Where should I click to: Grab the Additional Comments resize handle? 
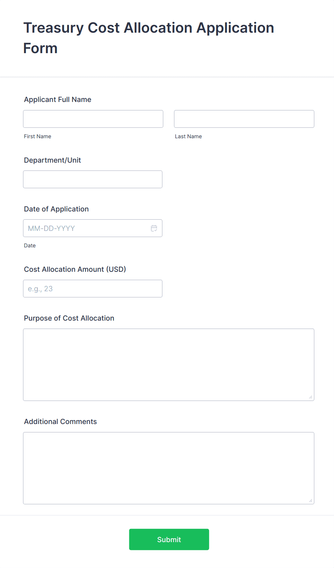(x=311, y=501)
